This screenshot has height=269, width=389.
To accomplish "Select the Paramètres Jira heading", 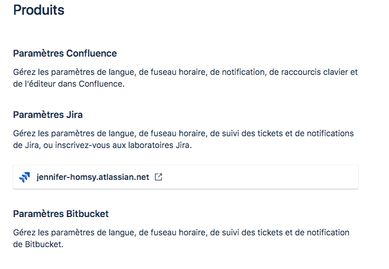I will tap(48, 115).
